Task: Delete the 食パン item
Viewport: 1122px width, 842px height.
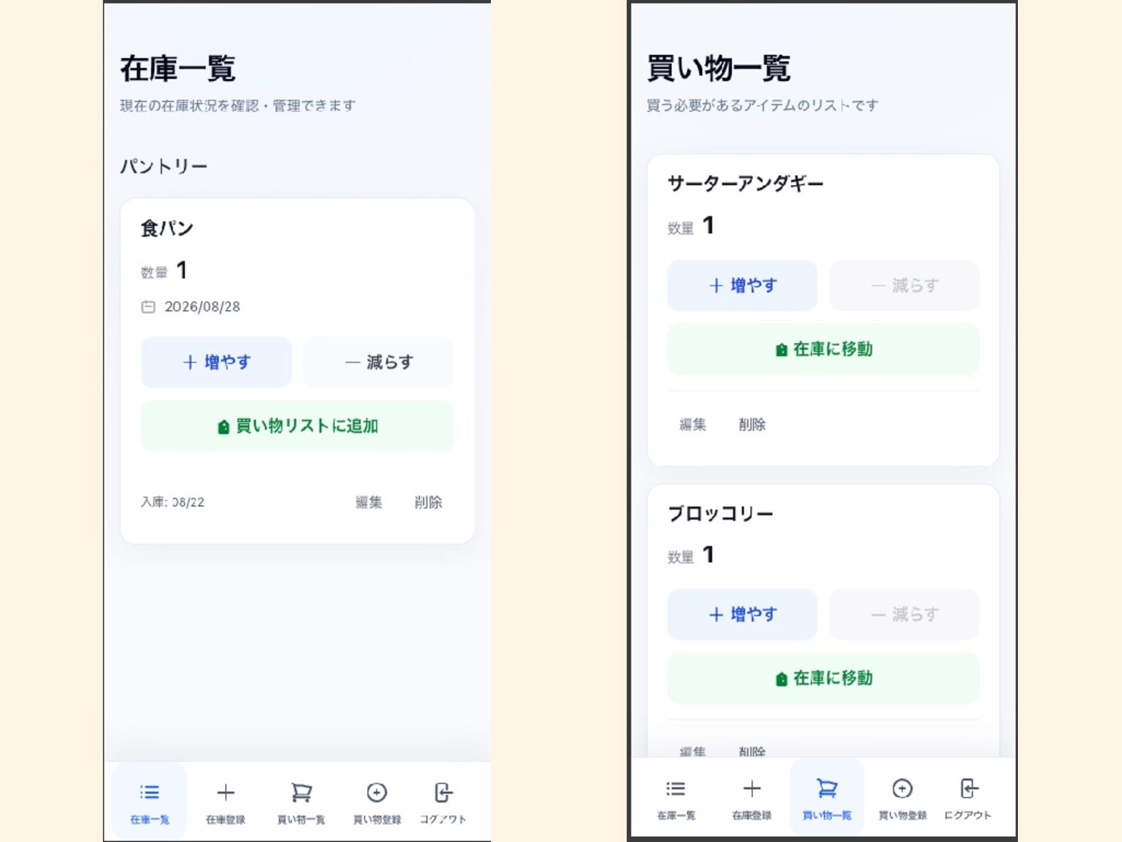Action: pos(428,502)
